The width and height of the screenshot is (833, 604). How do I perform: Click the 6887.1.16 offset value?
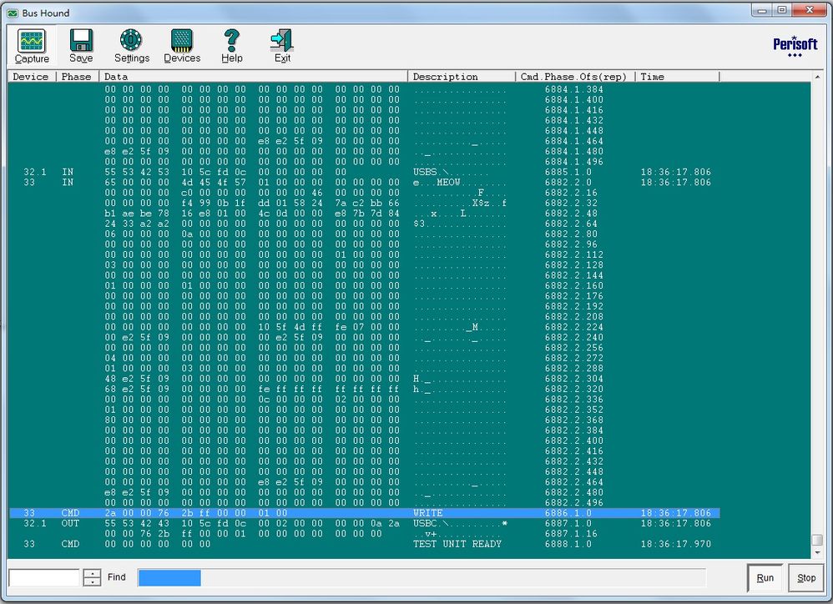[571, 533]
